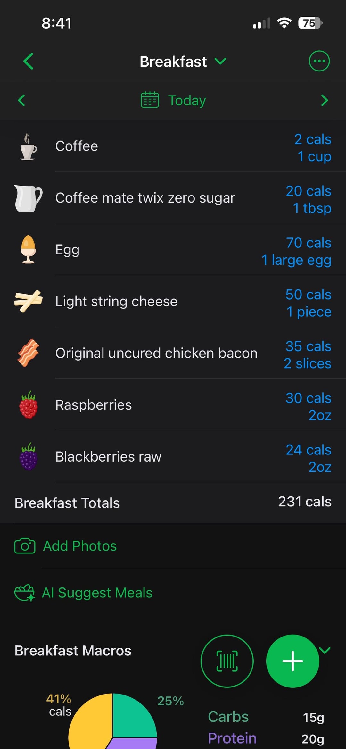Edit the chicken bacon 2 slices serving
The width and height of the screenshot is (346, 749).
click(308, 363)
